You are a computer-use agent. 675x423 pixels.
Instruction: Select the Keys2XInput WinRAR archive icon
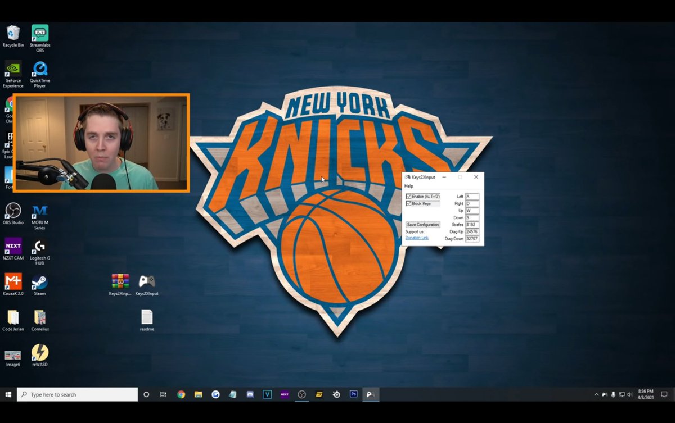(x=120, y=284)
